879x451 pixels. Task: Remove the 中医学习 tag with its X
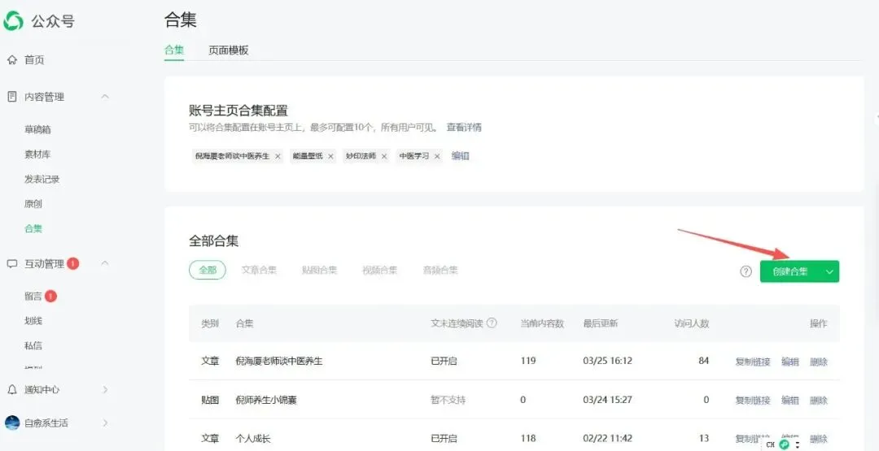coord(437,156)
